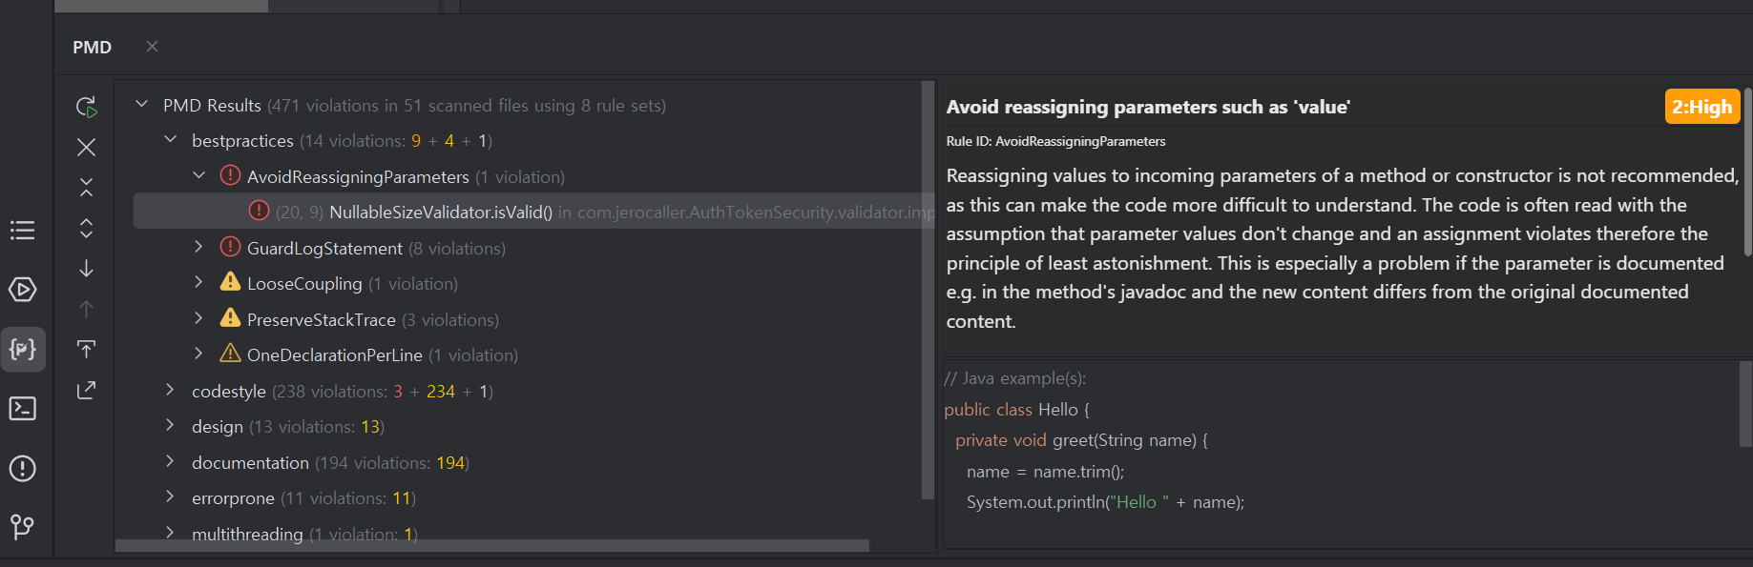Screen dimensions: 1753x567
Task: Expand the GuardLogStatement violations
Action: [x=198, y=248]
